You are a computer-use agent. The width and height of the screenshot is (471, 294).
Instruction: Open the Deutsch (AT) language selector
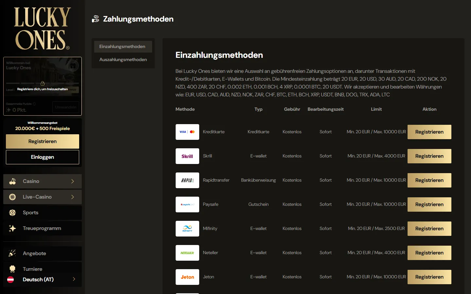43,280
